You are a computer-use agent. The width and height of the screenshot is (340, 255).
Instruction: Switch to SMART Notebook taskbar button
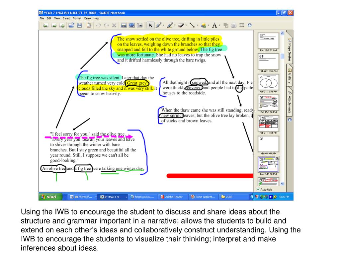tap(114, 197)
